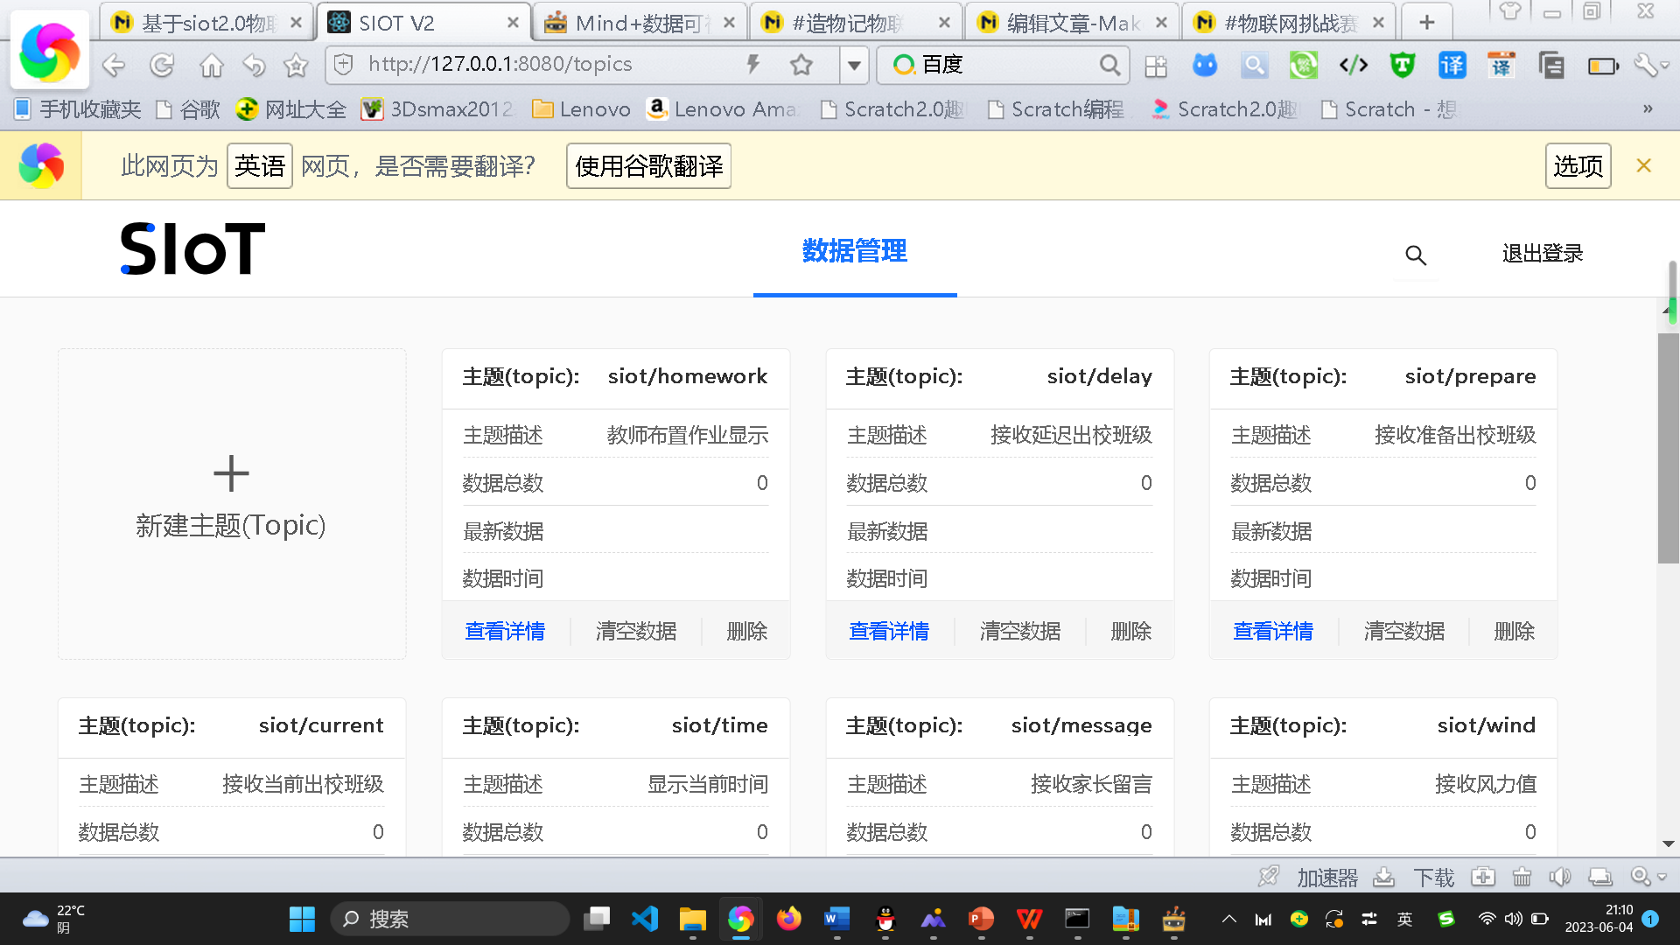Click the battery saver icon in toolbar
Image resolution: width=1680 pixels, height=945 pixels.
click(x=1603, y=66)
